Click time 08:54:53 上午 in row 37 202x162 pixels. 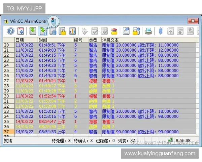click(x=52, y=132)
